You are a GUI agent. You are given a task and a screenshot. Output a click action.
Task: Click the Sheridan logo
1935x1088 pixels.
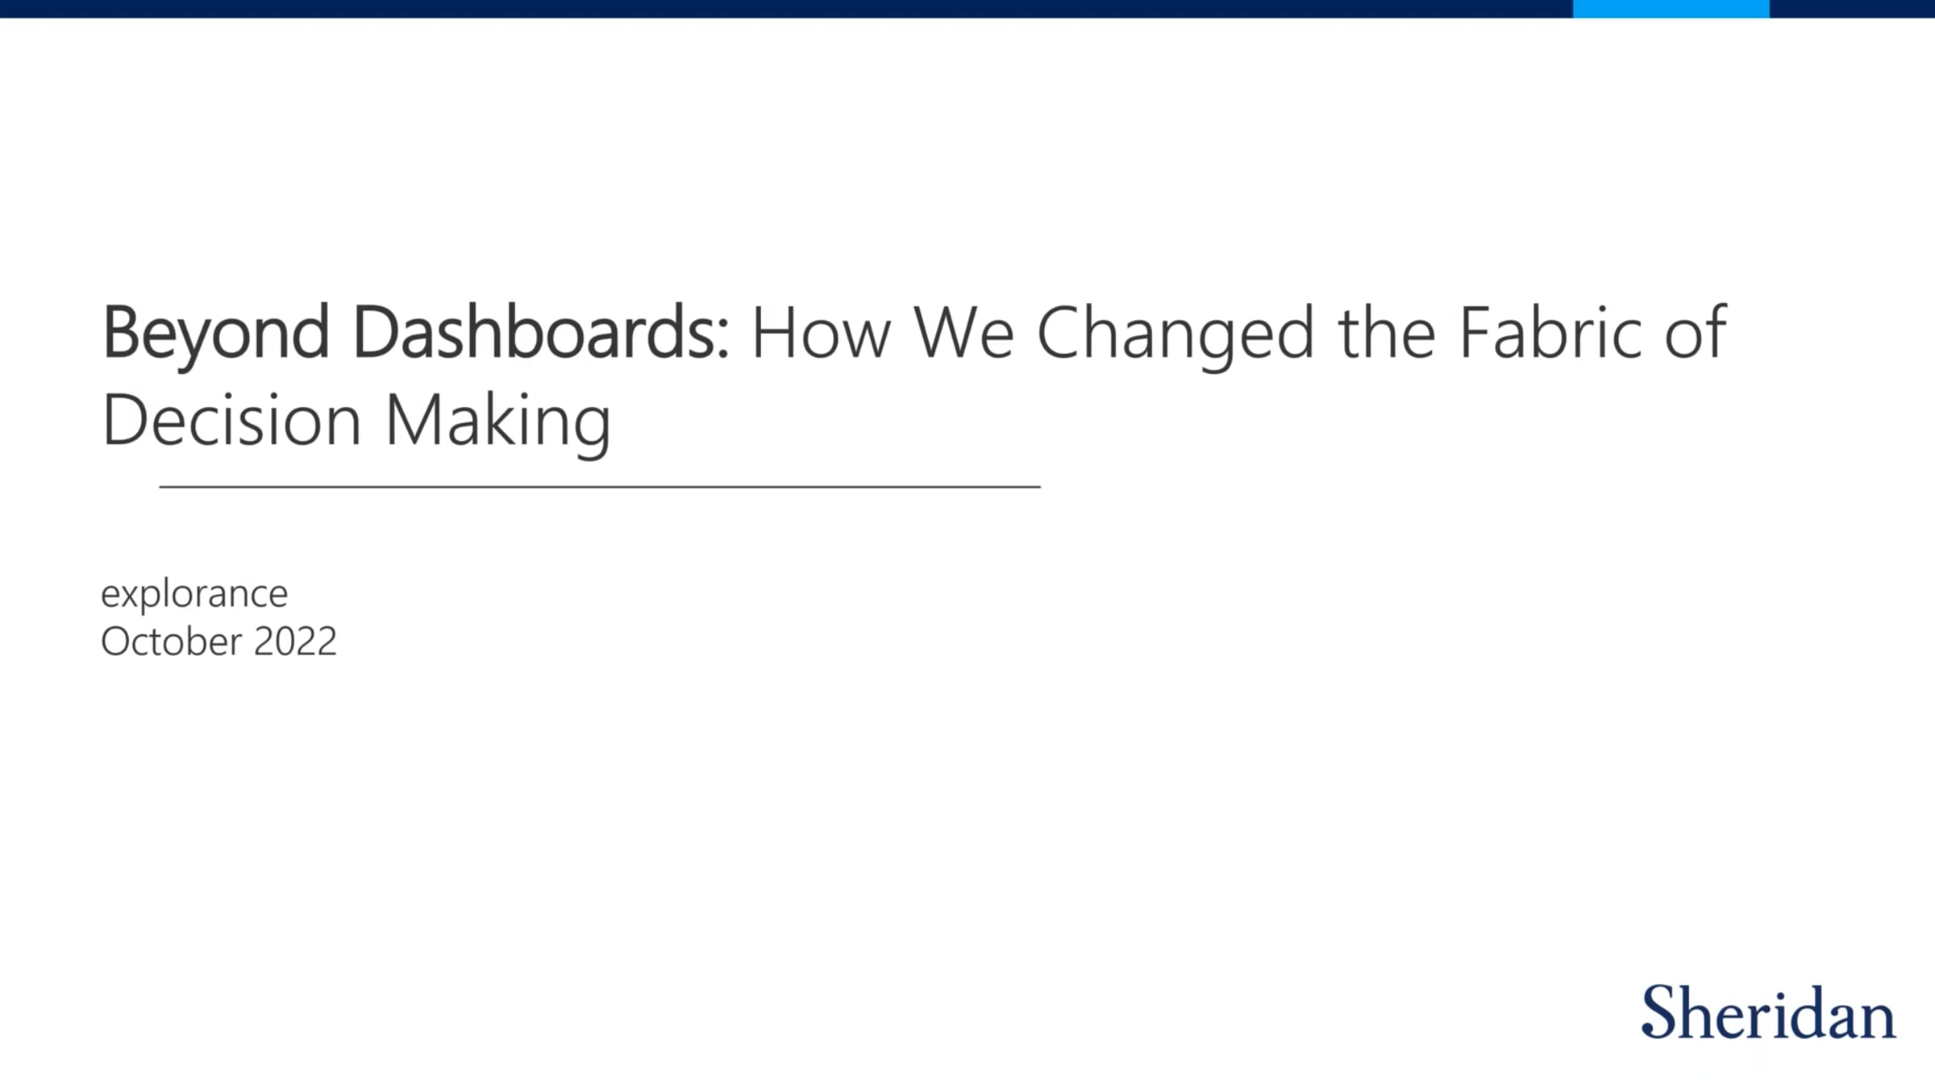(1768, 1012)
